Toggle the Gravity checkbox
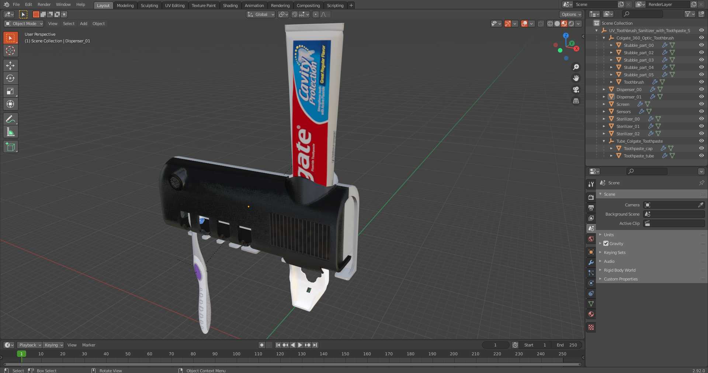This screenshot has width=708, height=373. point(606,243)
